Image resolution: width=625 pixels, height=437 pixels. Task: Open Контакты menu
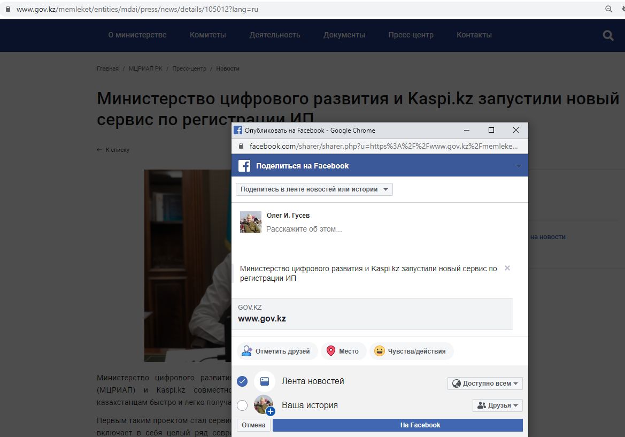coord(474,35)
